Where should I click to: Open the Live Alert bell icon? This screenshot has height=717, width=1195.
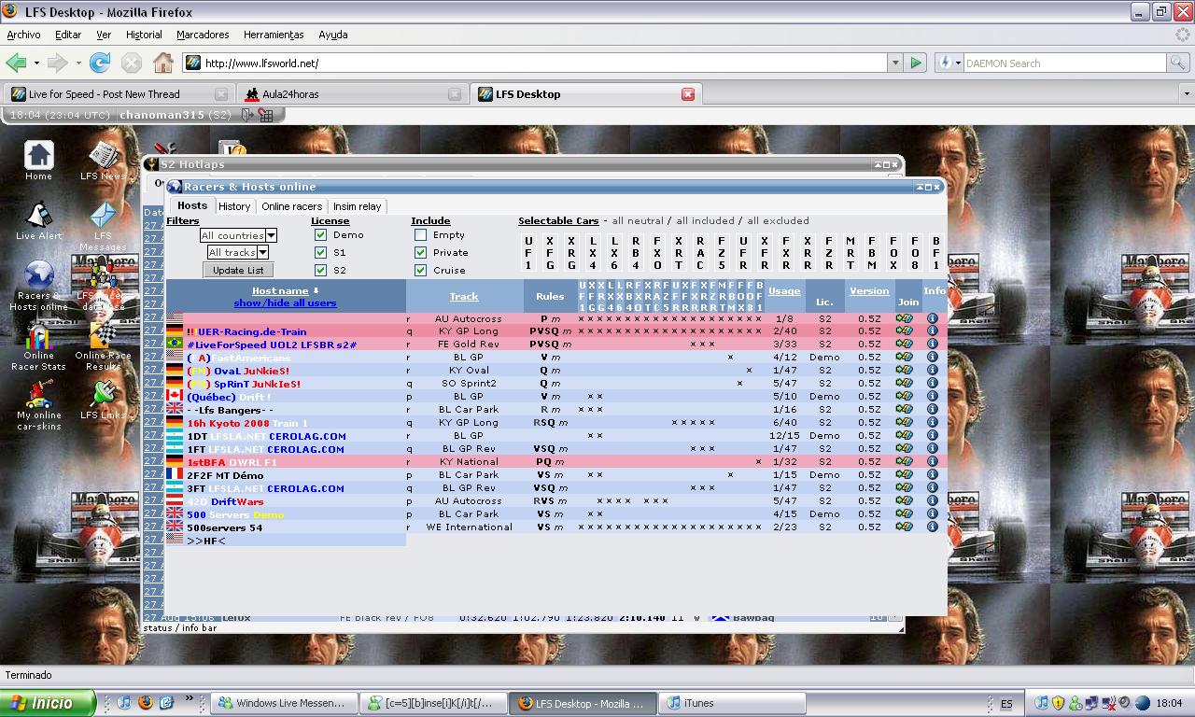pyautogui.click(x=38, y=215)
